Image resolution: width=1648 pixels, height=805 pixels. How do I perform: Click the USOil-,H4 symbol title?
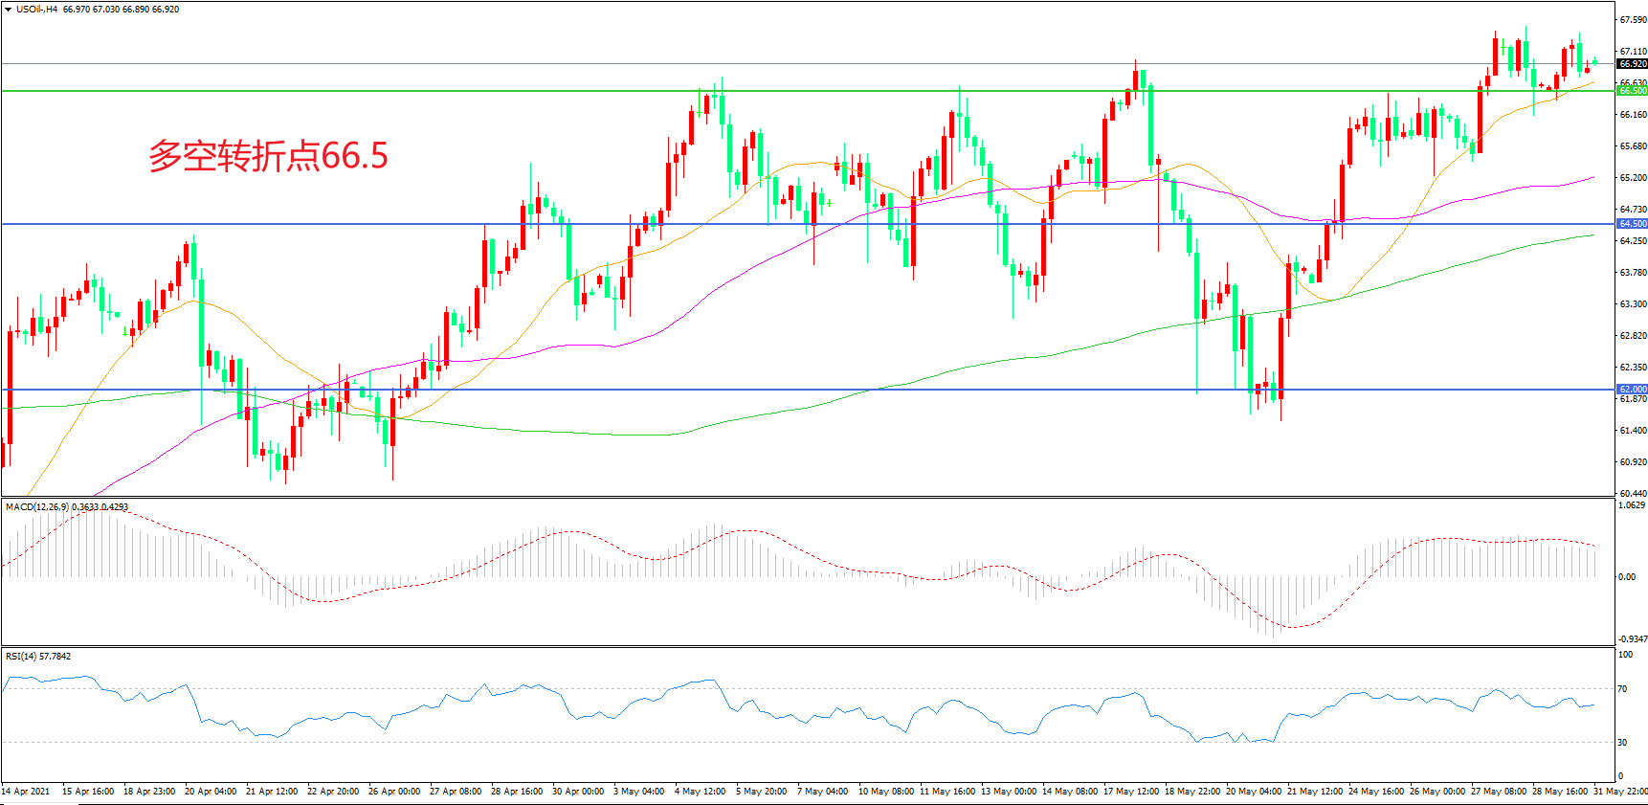tap(36, 10)
